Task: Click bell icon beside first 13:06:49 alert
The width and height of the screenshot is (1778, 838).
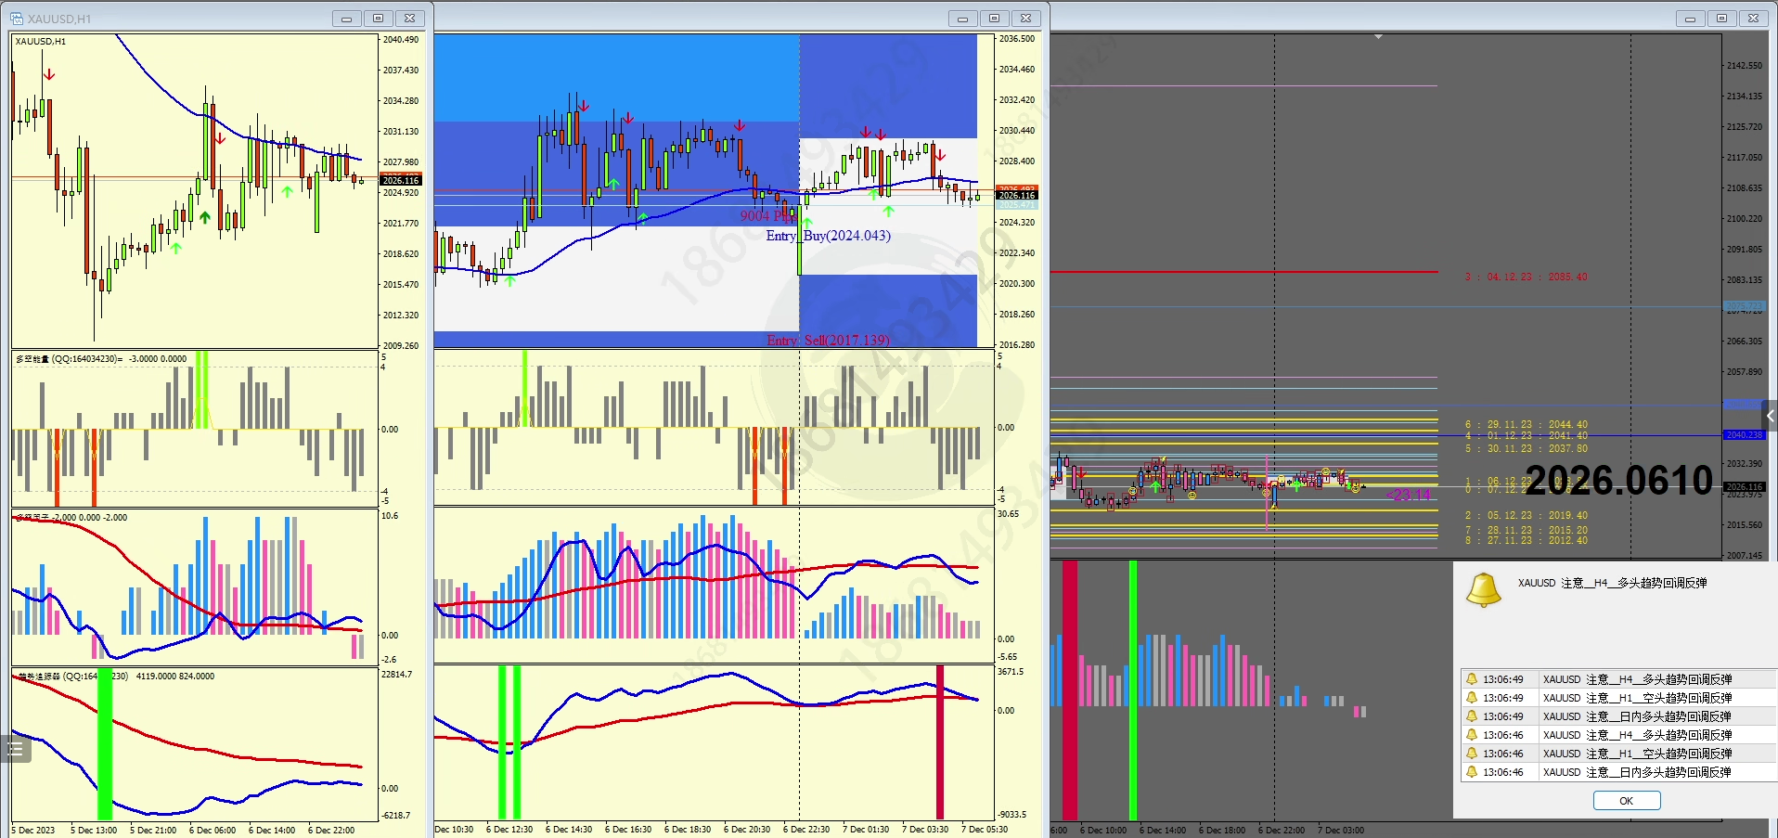Action: [x=1472, y=679]
